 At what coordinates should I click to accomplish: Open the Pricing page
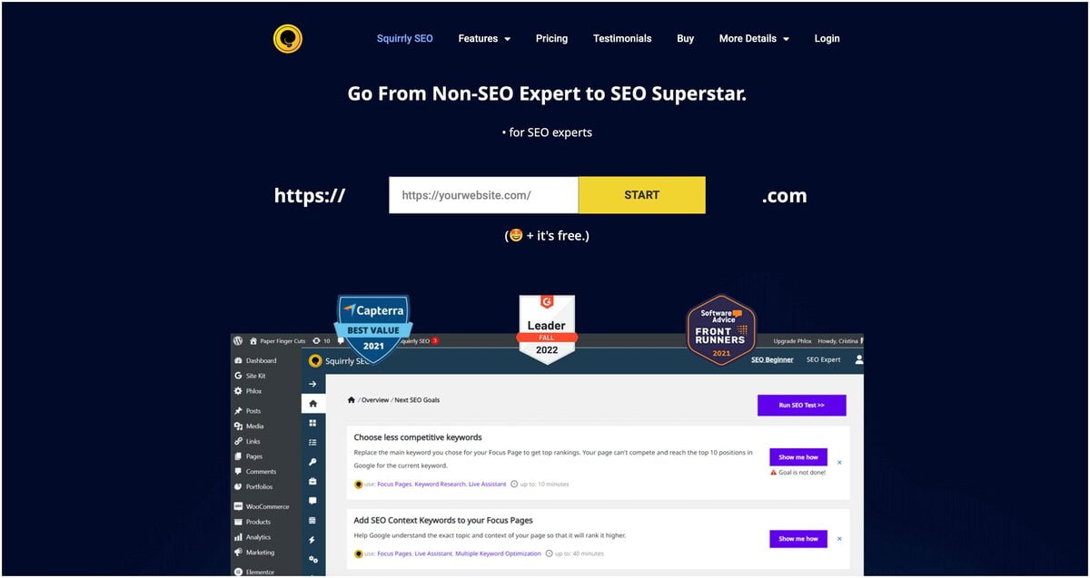551,38
